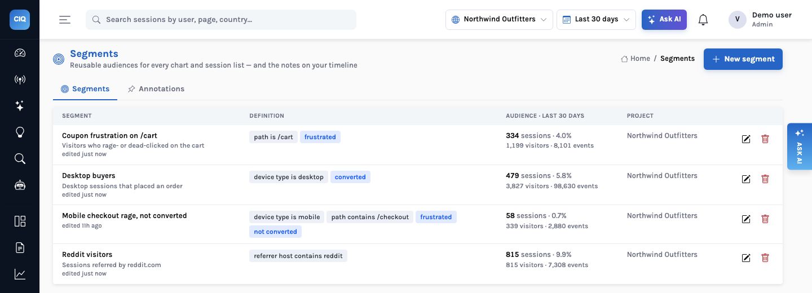Open the robot bot icon in sidebar
Image resolution: width=812 pixels, height=293 pixels.
coord(20,185)
